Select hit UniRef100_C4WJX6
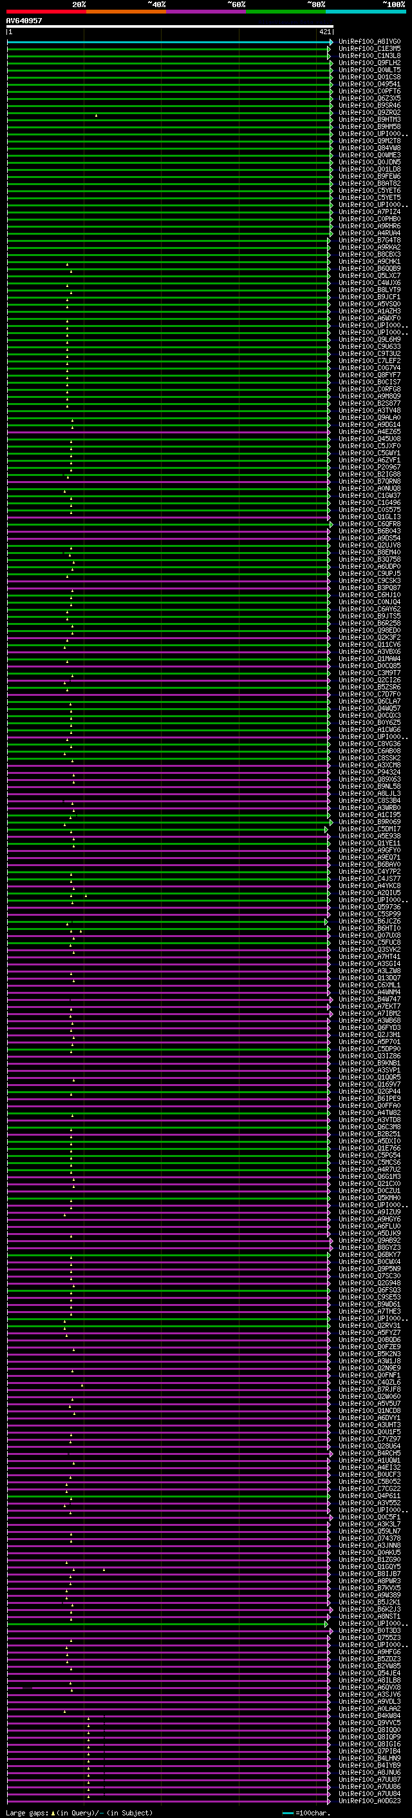 (370, 282)
